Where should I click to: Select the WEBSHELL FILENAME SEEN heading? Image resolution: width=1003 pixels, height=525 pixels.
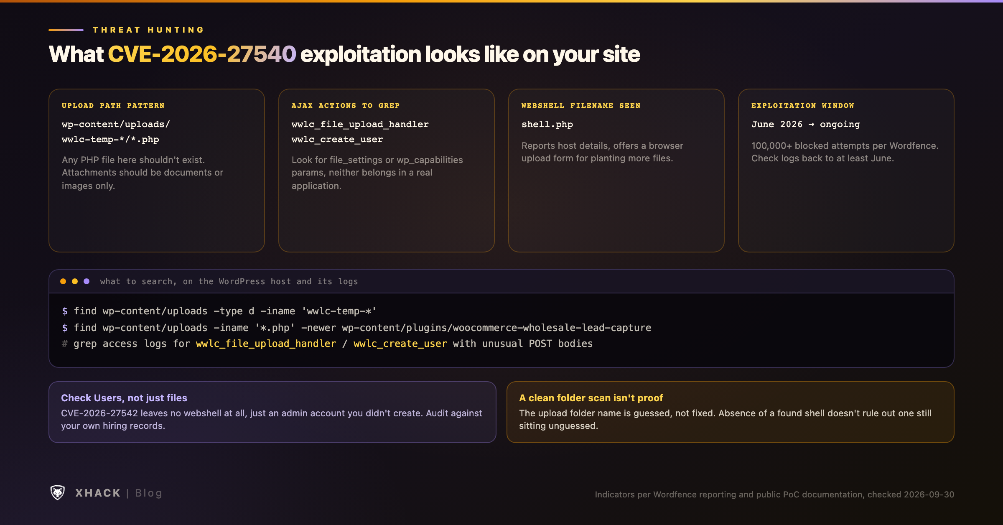(x=581, y=105)
